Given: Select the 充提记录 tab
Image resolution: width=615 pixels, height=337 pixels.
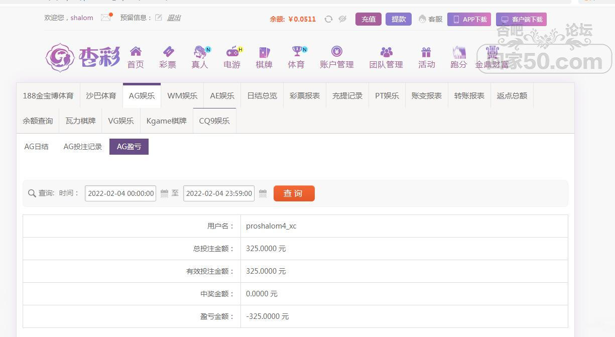Looking at the screenshot, I should 347,95.
